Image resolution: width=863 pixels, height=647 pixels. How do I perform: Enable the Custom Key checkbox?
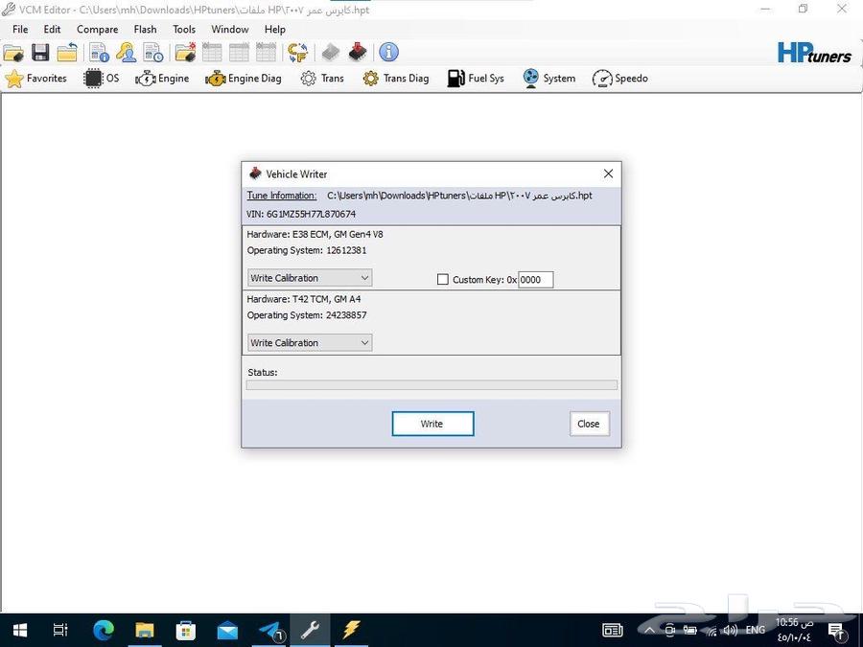click(442, 280)
